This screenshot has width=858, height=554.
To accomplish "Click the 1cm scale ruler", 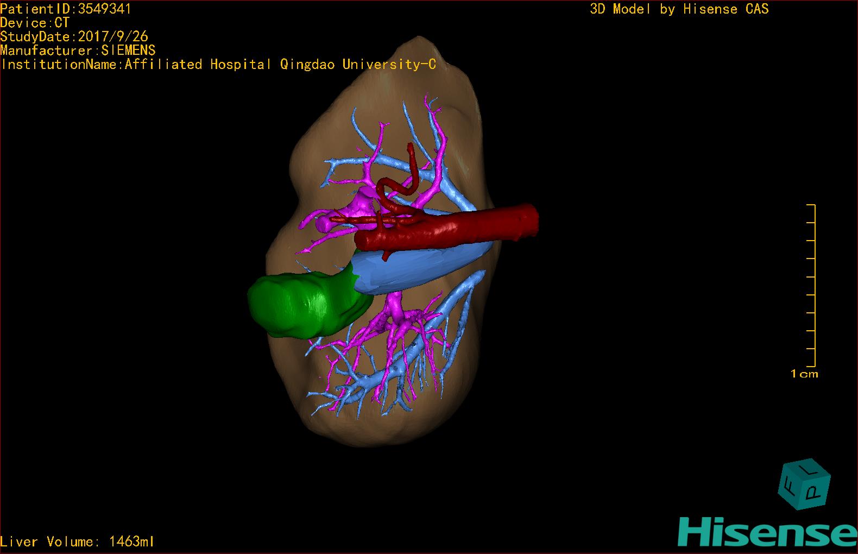I will tap(811, 286).
